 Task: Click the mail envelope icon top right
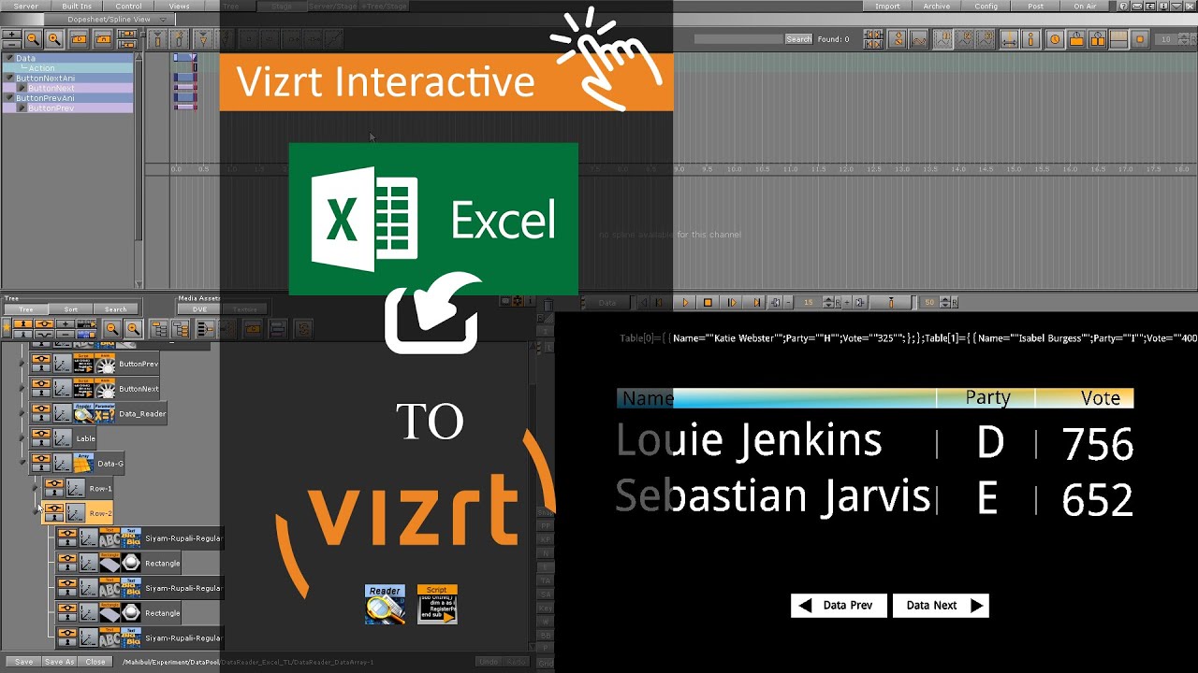(x=1137, y=7)
